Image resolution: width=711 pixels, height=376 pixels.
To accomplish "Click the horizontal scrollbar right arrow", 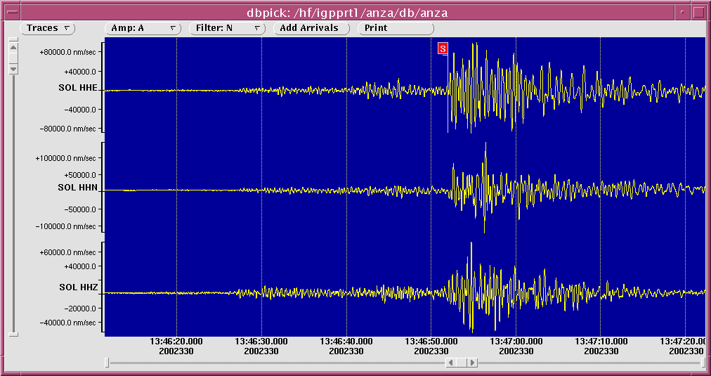I will [x=473, y=363].
